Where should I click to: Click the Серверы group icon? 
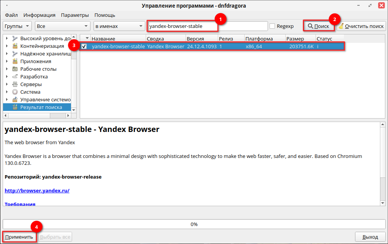[15, 85]
